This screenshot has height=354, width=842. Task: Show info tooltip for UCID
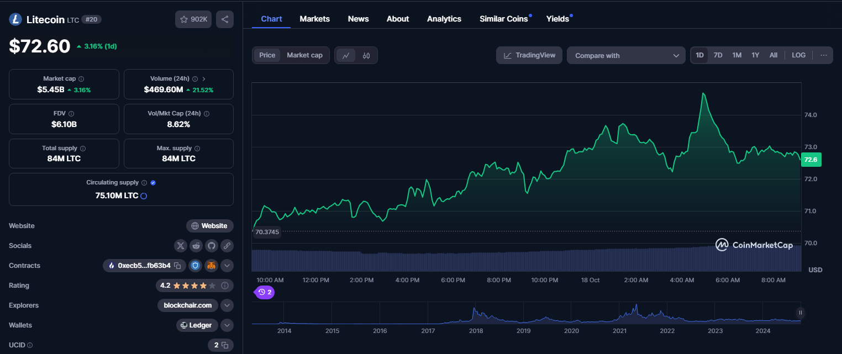[30, 345]
